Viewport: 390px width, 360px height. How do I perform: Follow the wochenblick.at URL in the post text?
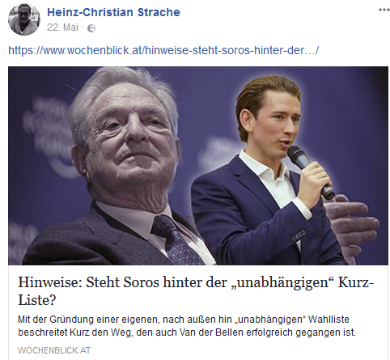coord(163,50)
